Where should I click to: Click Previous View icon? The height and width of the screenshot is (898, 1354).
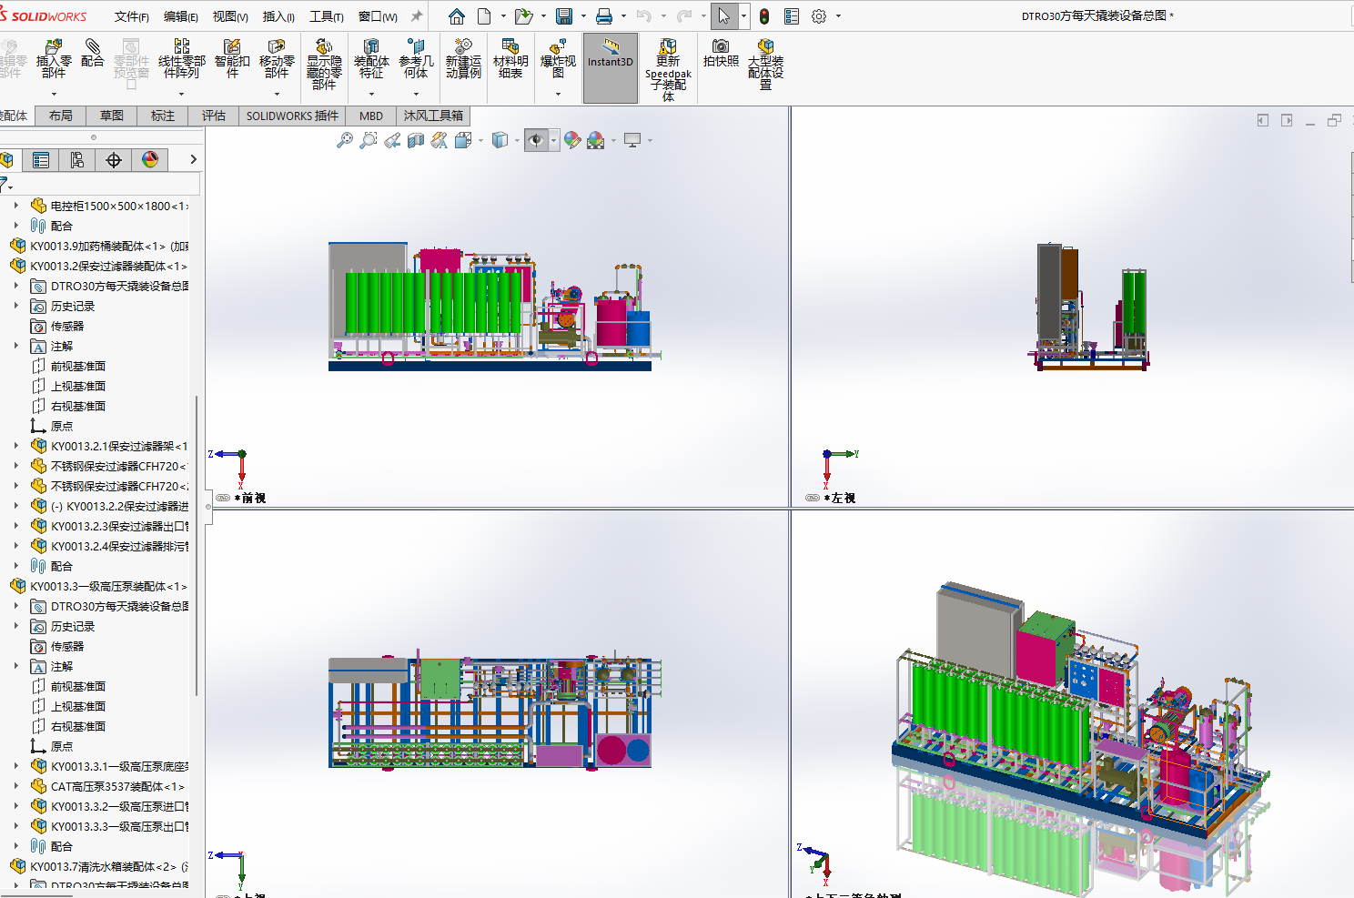(x=392, y=140)
